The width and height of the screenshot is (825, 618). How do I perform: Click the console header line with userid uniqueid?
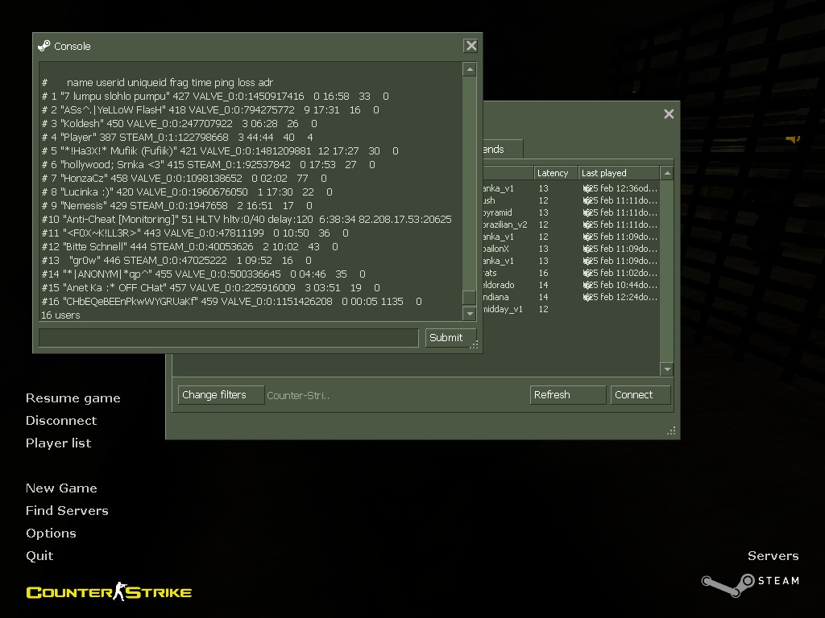(157, 83)
